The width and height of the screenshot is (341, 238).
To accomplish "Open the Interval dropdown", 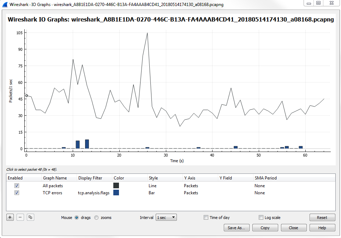I will (166, 218).
